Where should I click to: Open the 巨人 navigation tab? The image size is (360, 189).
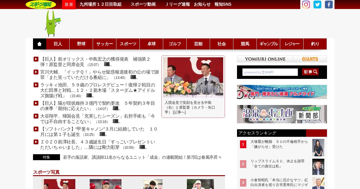(58, 44)
